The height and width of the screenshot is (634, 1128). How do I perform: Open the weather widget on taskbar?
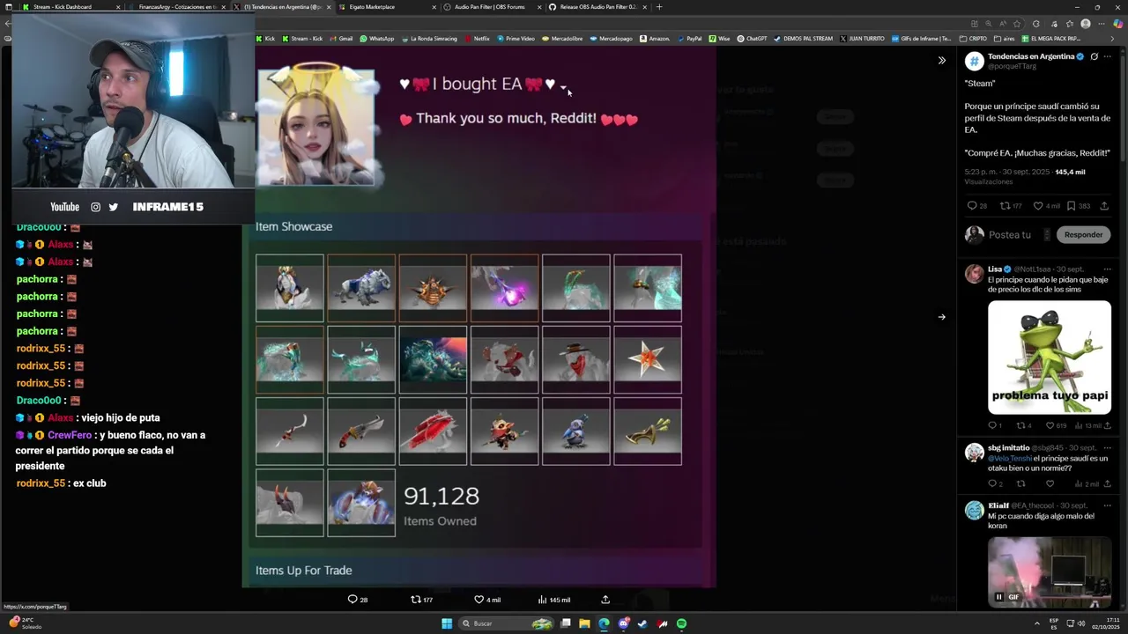click(26, 623)
